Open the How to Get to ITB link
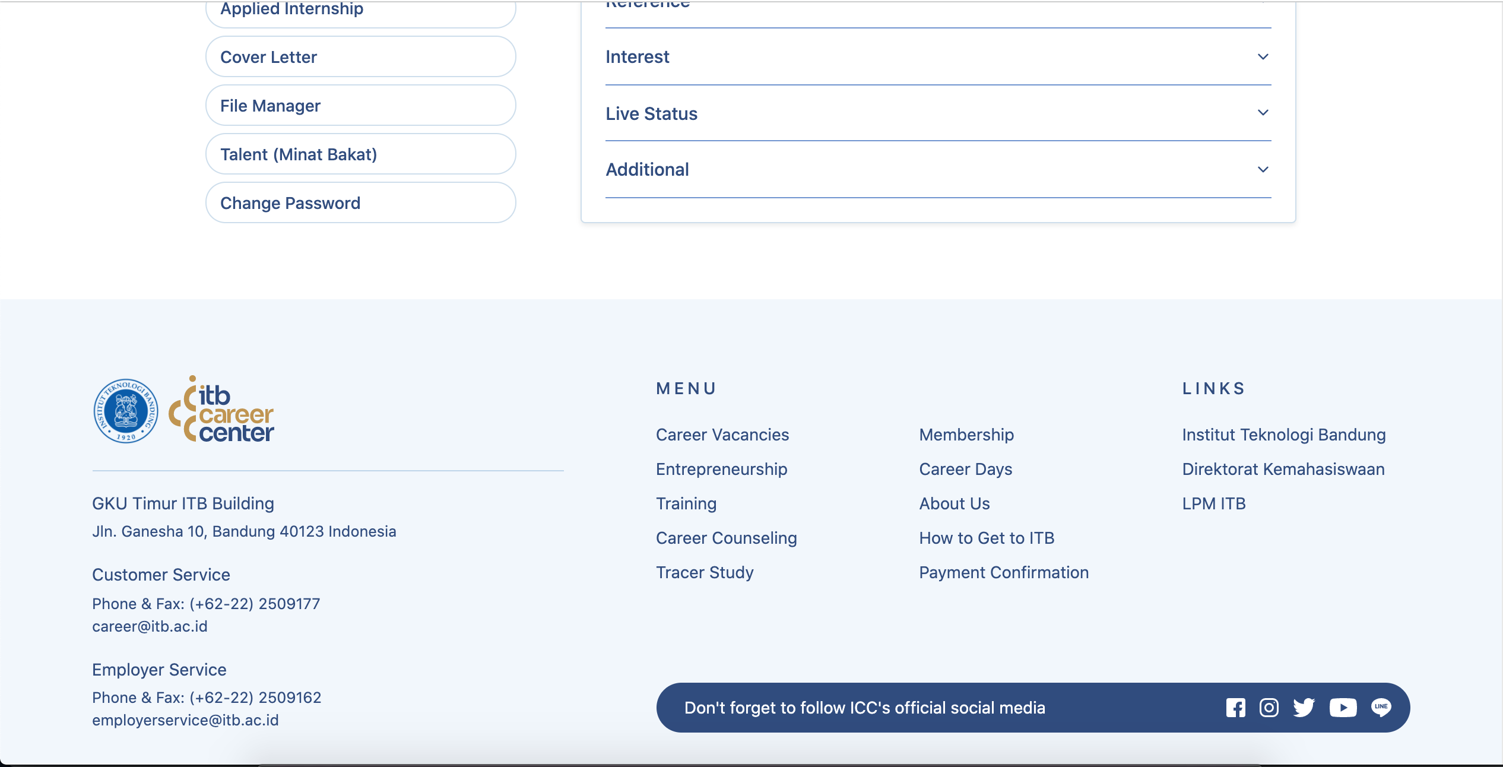1503x767 pixels. [986, 538]
